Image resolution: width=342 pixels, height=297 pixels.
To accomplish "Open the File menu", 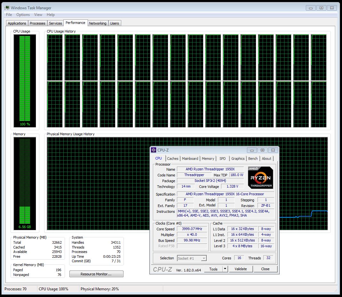I will point(9,15).
